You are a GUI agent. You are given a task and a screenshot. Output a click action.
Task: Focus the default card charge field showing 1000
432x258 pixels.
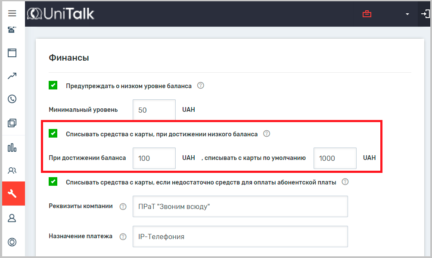coord(335,158)
